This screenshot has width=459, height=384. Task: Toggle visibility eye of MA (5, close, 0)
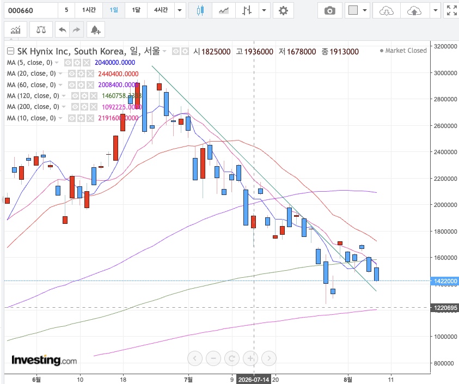[68, 63]
